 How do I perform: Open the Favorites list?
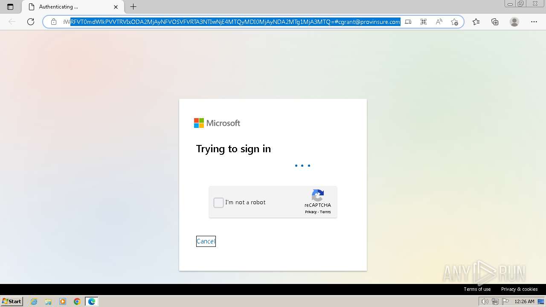pos(476,22)
